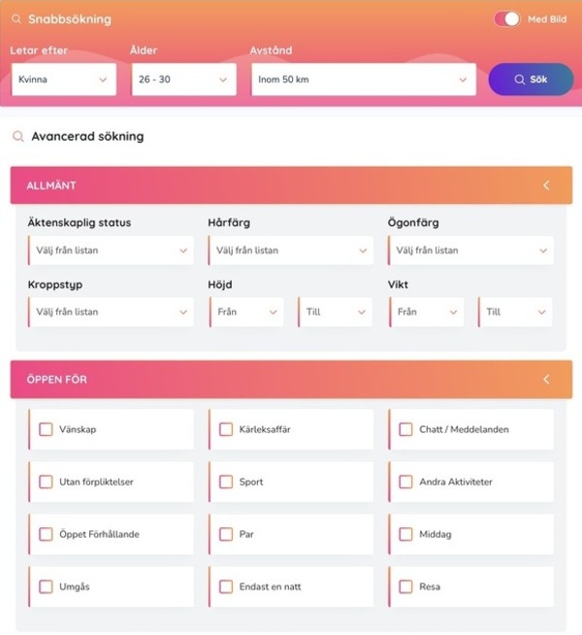Image resolution: width=582 pixels, height=635 pixels.
Task: Check the Chatt / Meddelanden box
Action: (405, 429)
